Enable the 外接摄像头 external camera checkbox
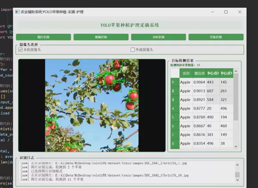The height and width of the screenshot is (188, 258). (133, 50)
